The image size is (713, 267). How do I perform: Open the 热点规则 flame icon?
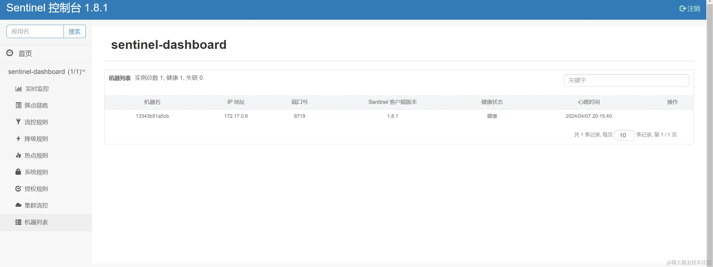pyautogui.click(x=18, y=155)
